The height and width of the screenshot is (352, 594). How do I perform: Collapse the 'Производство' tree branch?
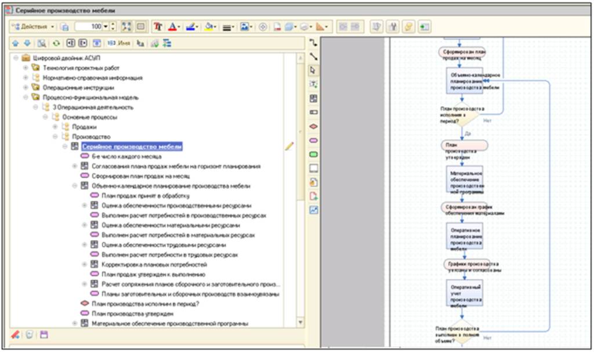tap(55, 137)
